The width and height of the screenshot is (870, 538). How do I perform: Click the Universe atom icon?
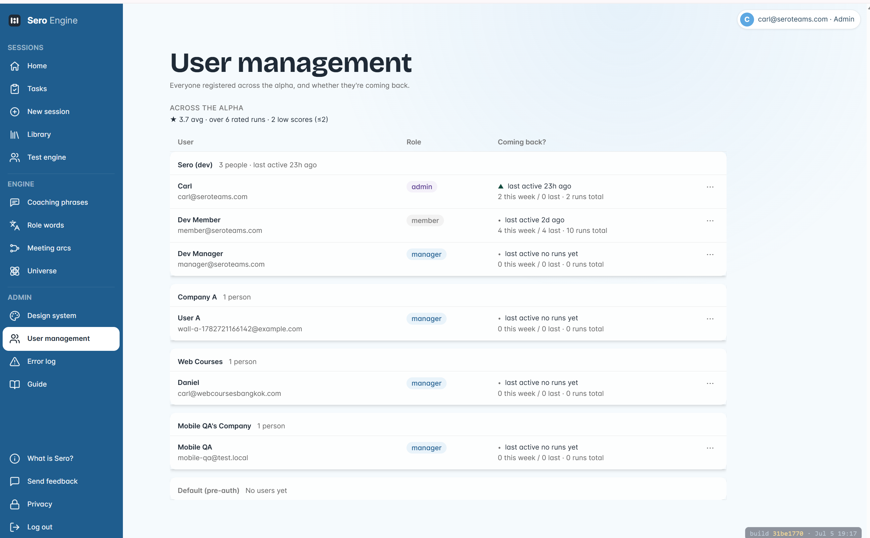(x=15, y=271)
